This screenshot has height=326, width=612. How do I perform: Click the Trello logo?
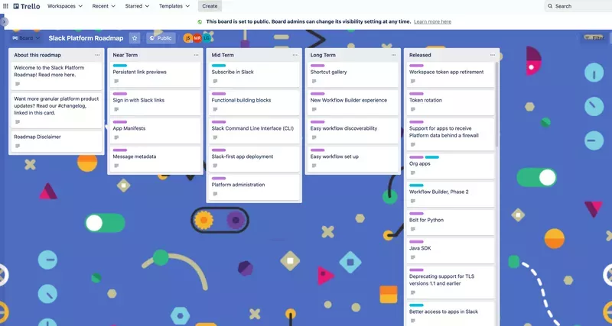(27, 6)
